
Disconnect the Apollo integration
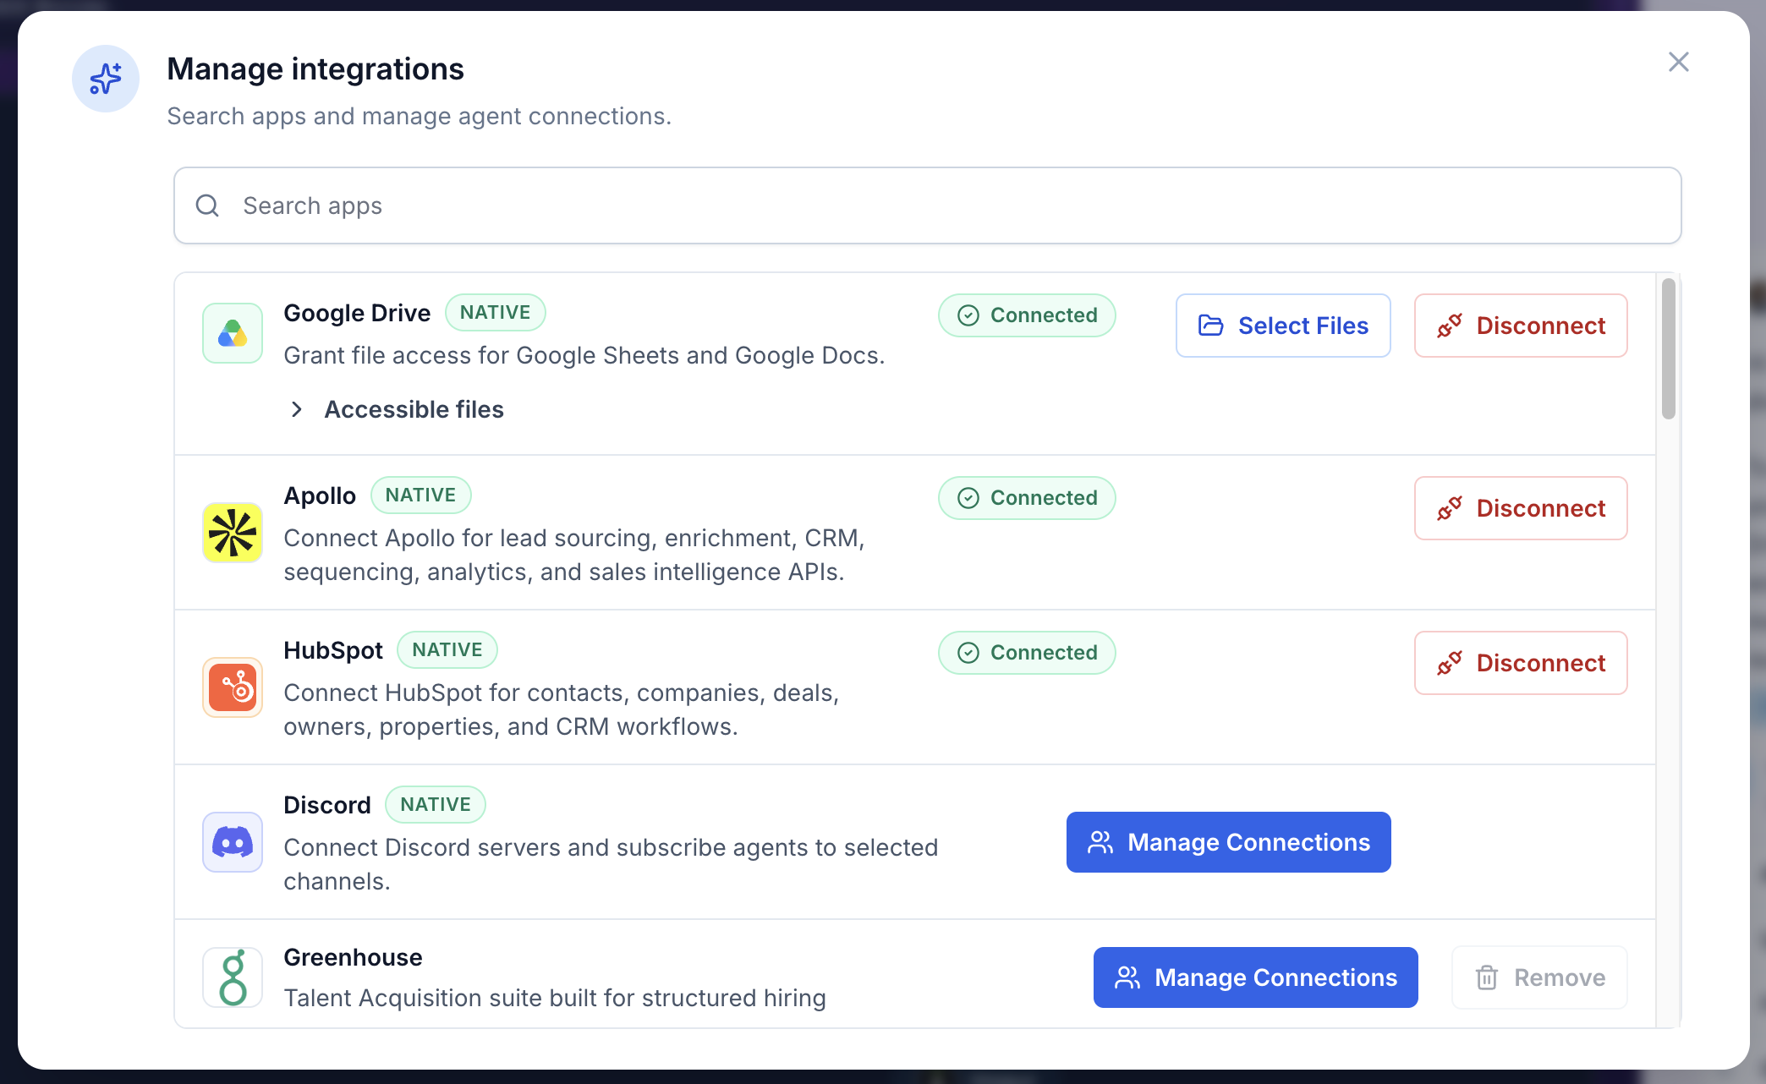point(1521,508)
